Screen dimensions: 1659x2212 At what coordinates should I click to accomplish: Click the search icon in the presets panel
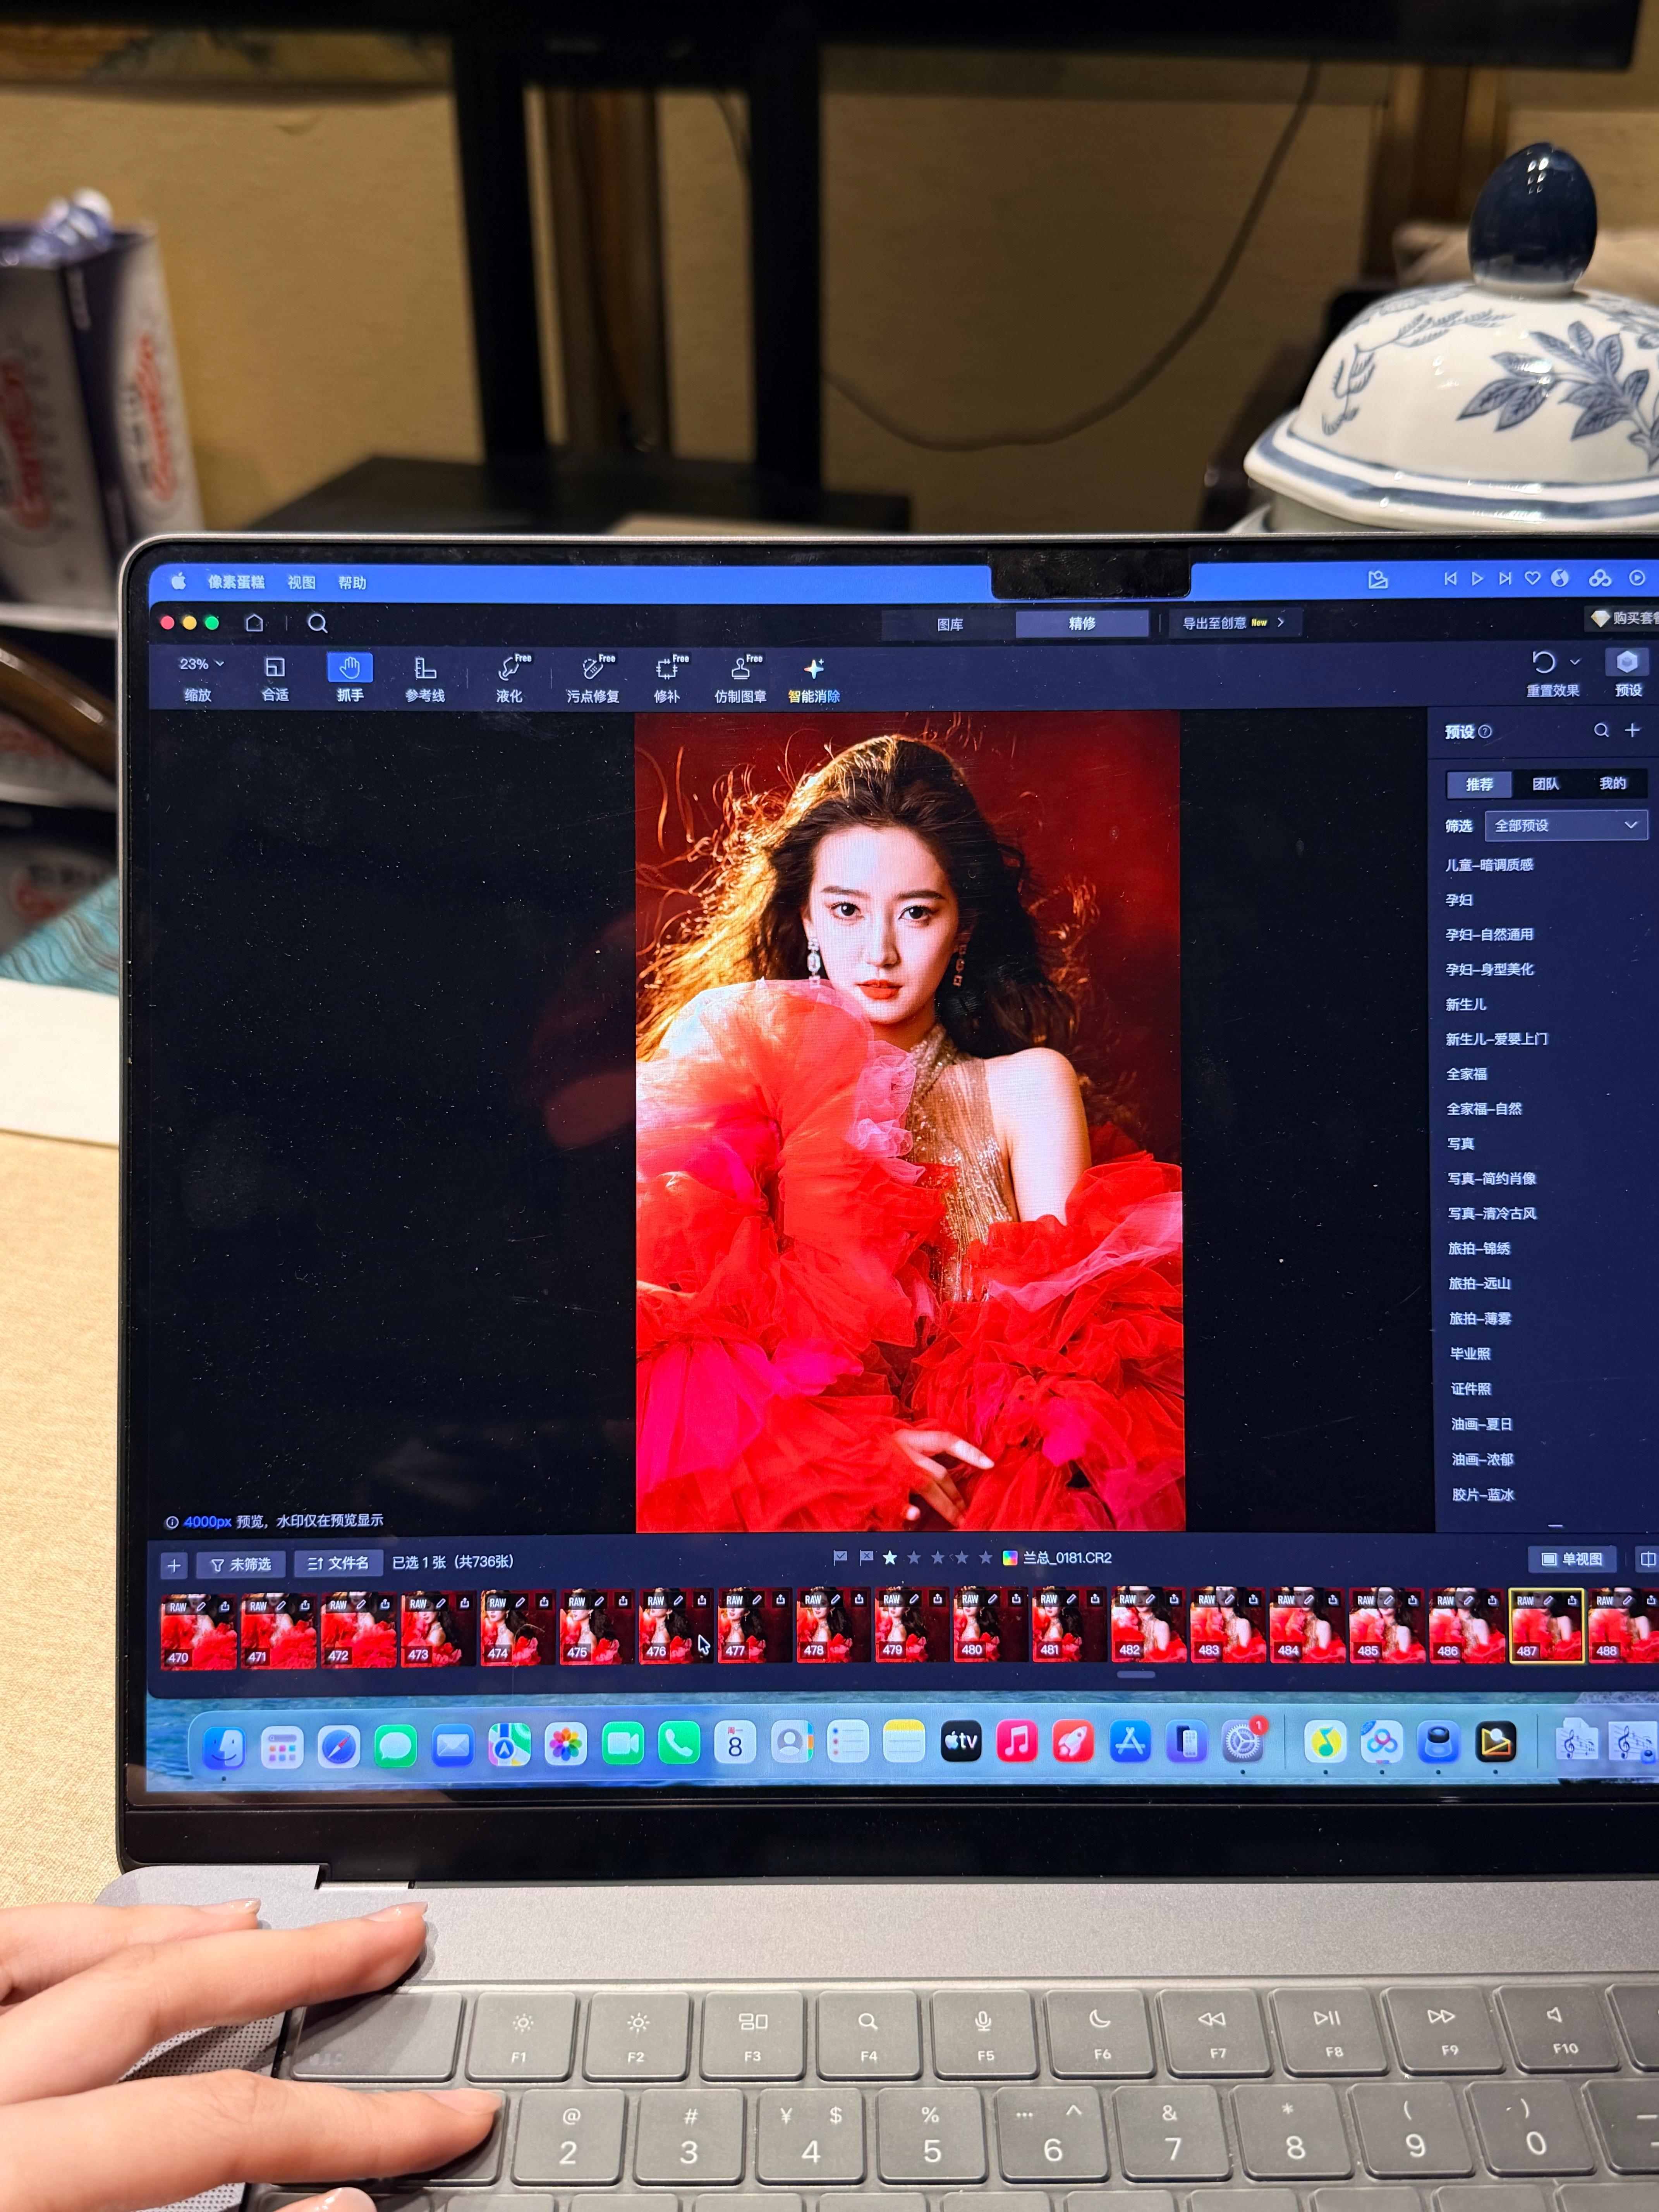click(1601, 731)
